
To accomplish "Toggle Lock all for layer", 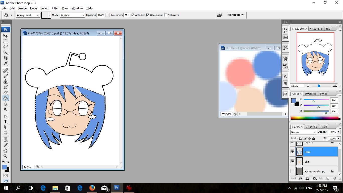I will [x=314, y=138].
